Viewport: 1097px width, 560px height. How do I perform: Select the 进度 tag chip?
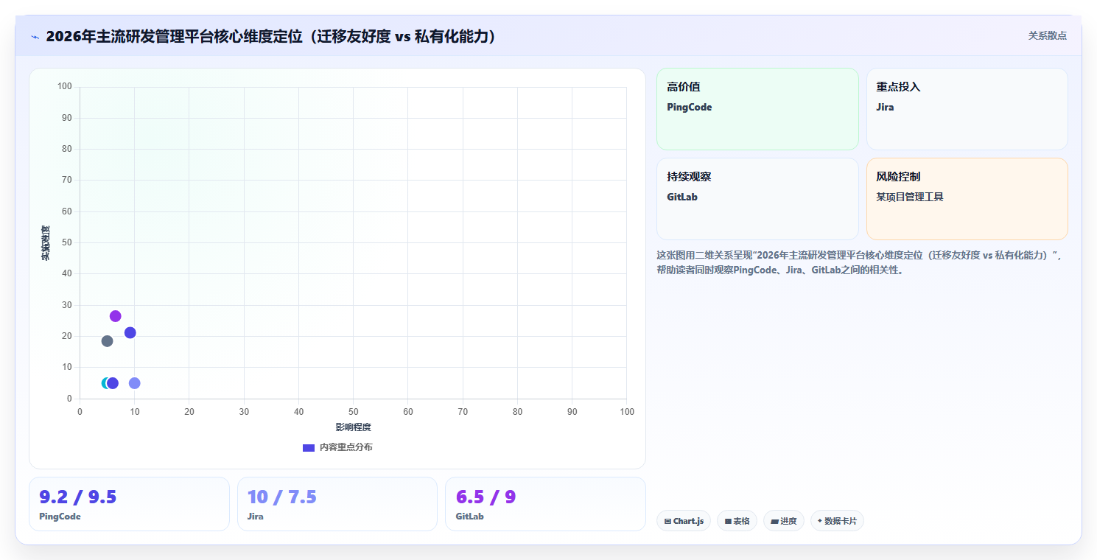[x=784, y=521]
